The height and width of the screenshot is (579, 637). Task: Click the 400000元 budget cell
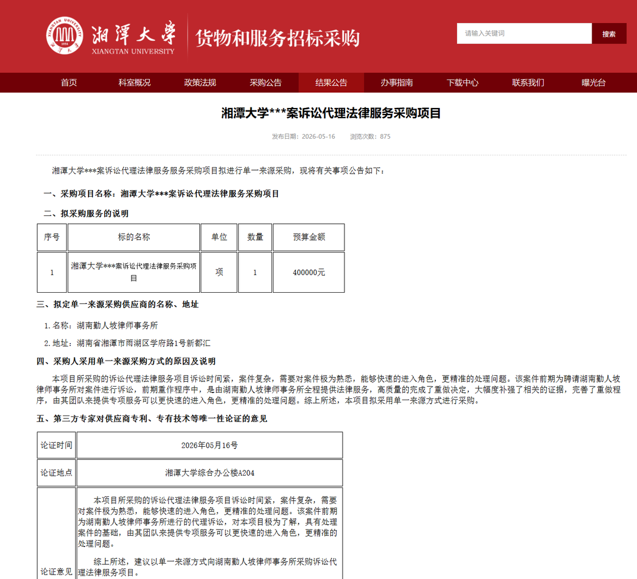pyautogui.click(x=308, y=273)
